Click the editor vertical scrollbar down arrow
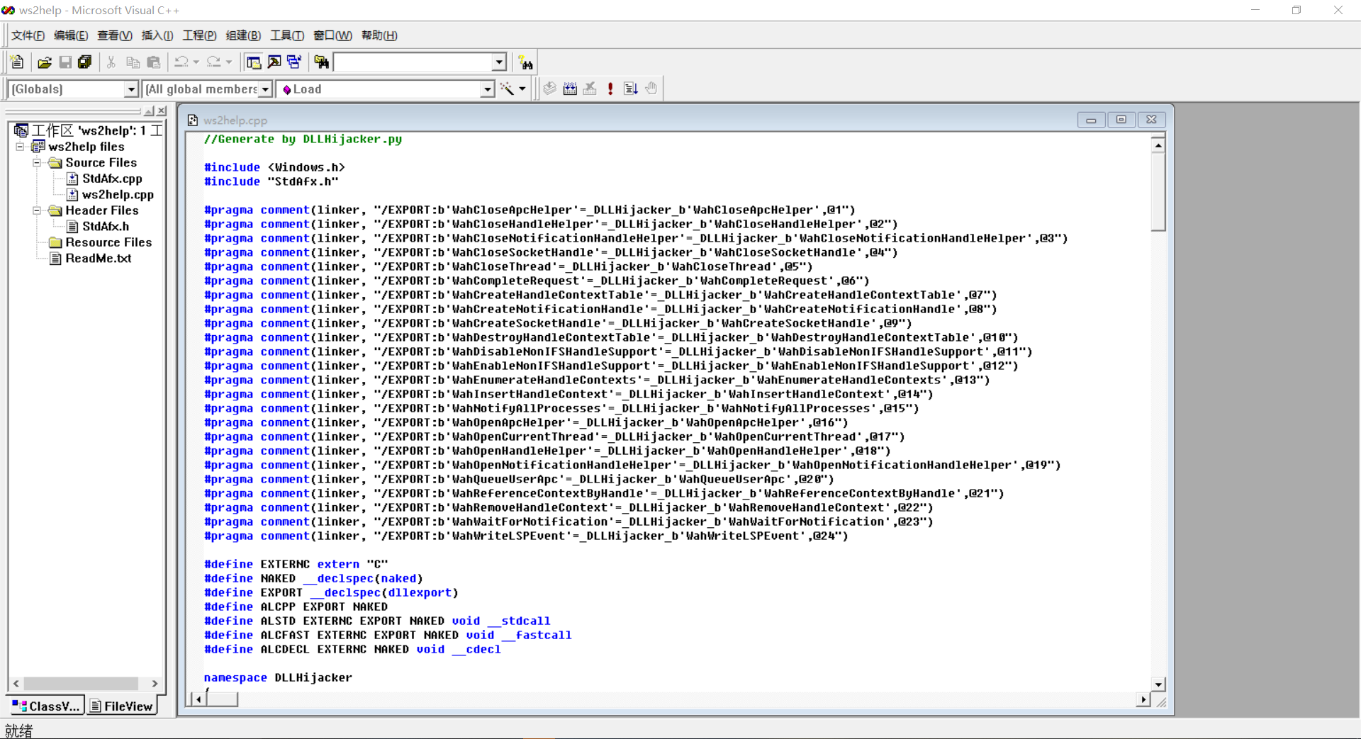1361x739 pixels. click(x=1158, y=684)
